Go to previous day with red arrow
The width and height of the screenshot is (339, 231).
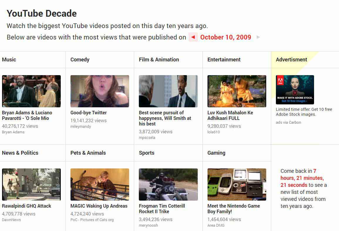193,37
